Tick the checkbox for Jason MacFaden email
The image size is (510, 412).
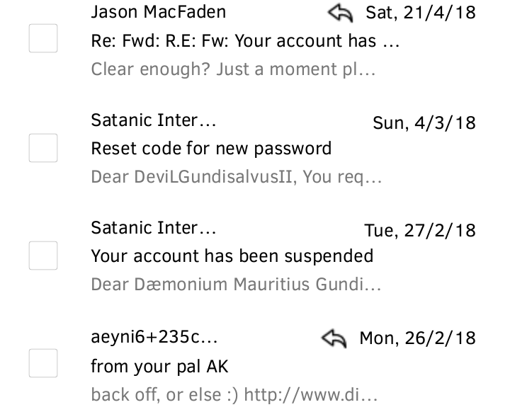43,38
